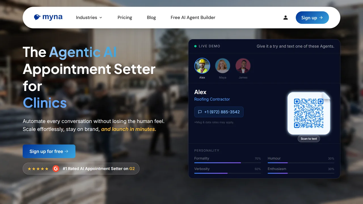The width and height of the screenshot is (363, 204).
Task: Click the Verbosity slider bar
Action: 227,173
